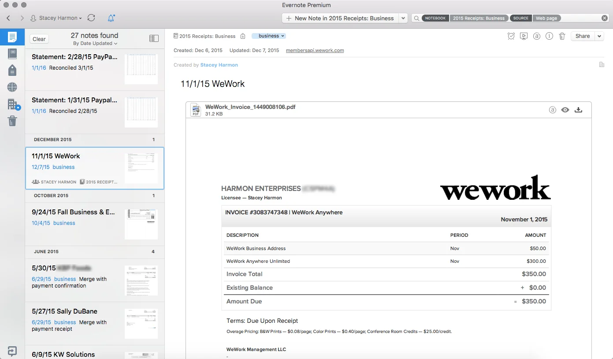Click the annotate icon in note toolbar

pyautogui.click(x=537, y=36)
